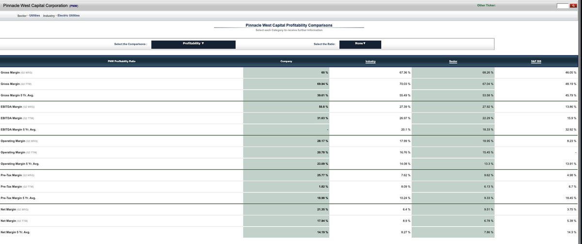Click industry value 17.99 %
582x244 pixels.
[405, 141]
